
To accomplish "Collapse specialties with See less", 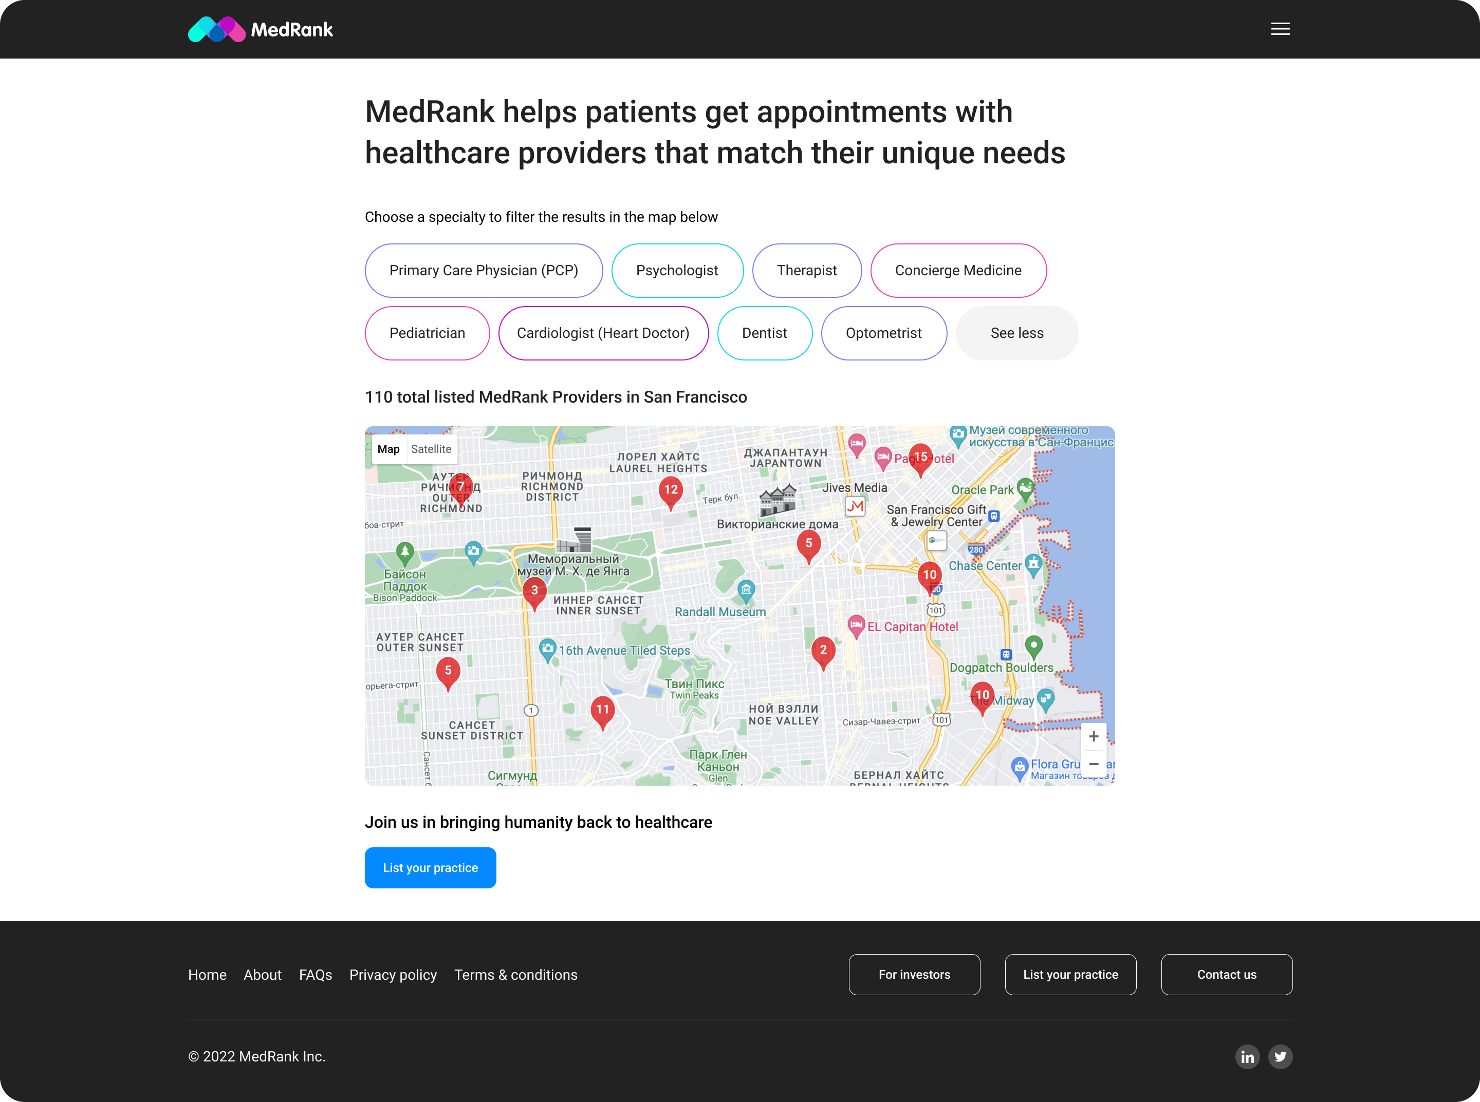I will [1016, 333].
